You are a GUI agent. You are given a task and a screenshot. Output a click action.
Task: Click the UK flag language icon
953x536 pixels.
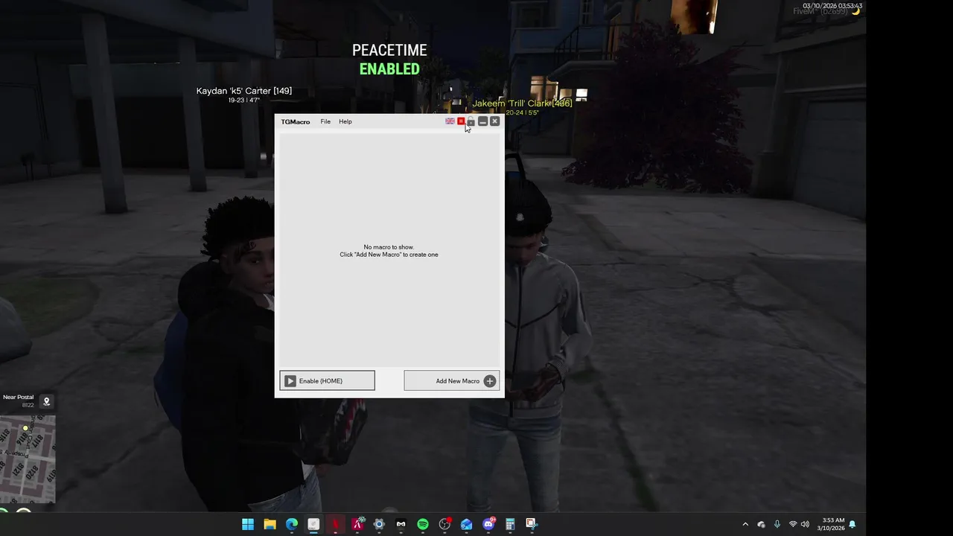tap(450, 121)
